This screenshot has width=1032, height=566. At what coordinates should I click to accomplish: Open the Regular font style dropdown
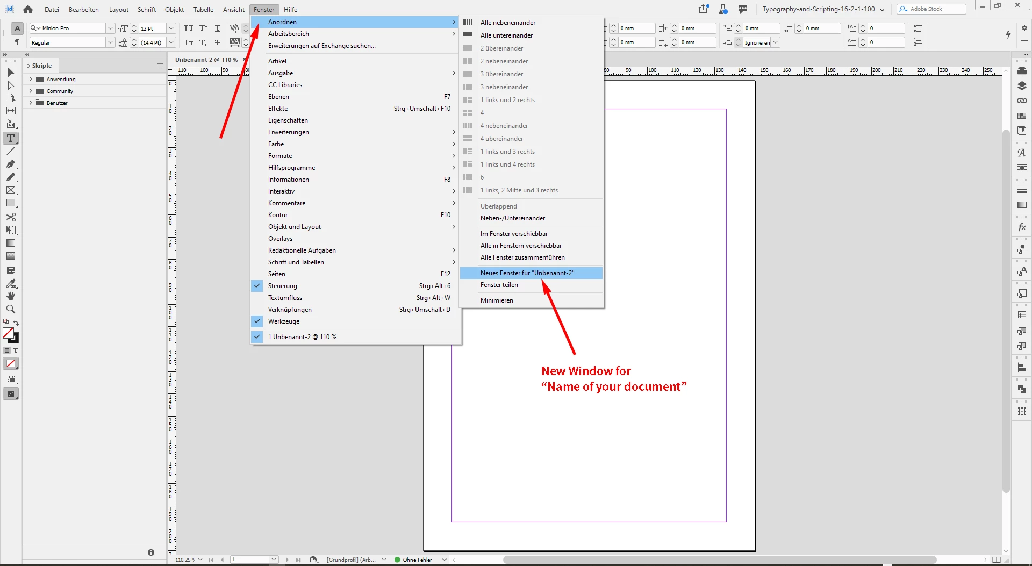point(110,42)
